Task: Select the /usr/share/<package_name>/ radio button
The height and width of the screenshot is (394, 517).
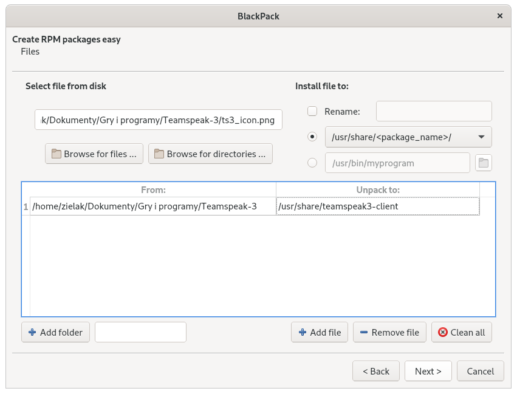Action: (312, 137)
